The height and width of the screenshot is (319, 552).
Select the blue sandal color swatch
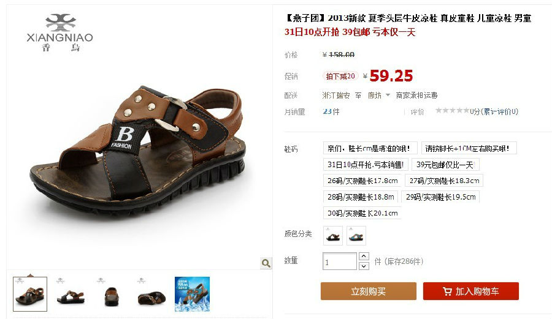click(356, 235)
